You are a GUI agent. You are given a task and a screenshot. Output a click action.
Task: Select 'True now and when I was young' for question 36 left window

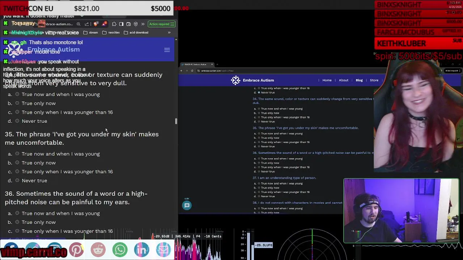click(x=17, y=213)
